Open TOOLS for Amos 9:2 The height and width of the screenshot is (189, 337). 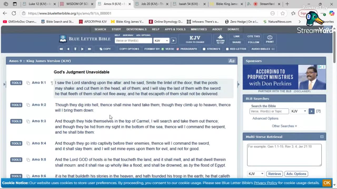click(16, 105)
